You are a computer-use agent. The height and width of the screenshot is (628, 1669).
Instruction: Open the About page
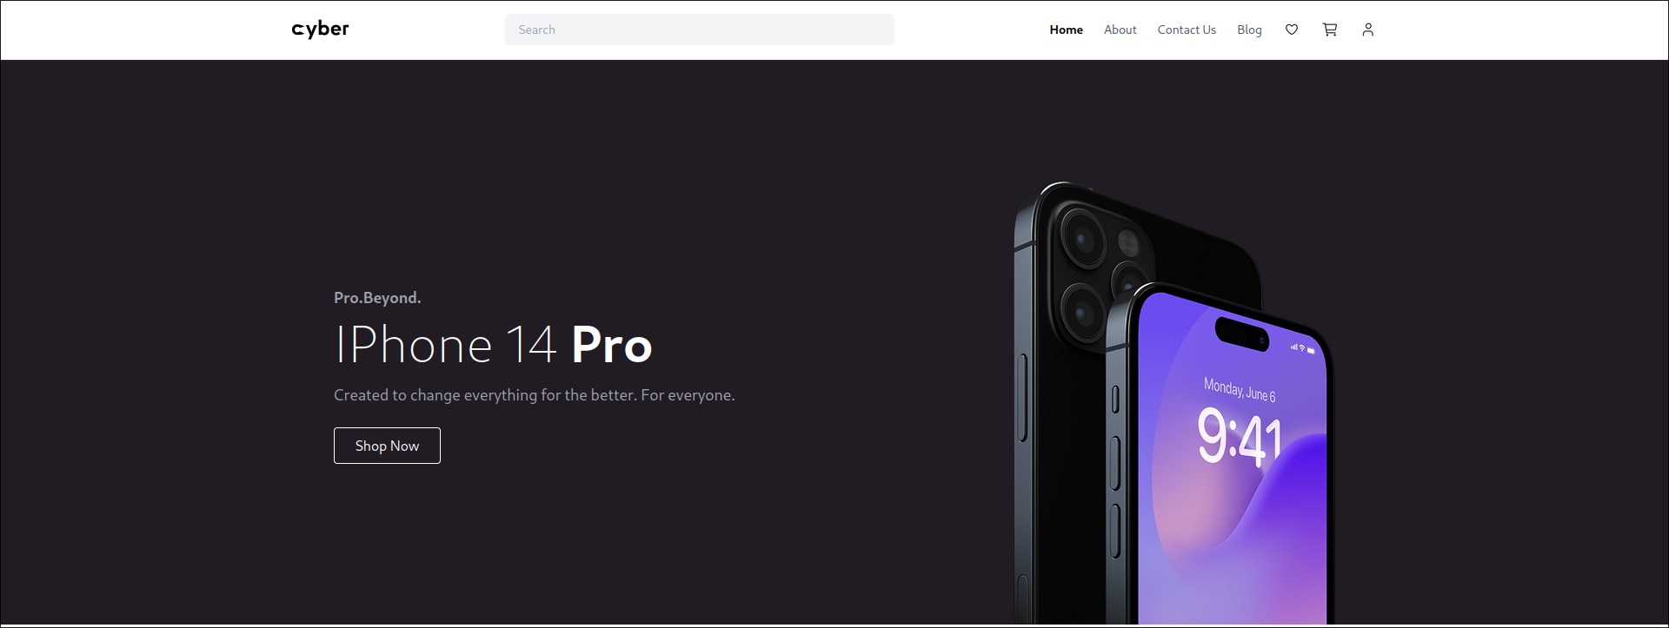[1120, 30]
